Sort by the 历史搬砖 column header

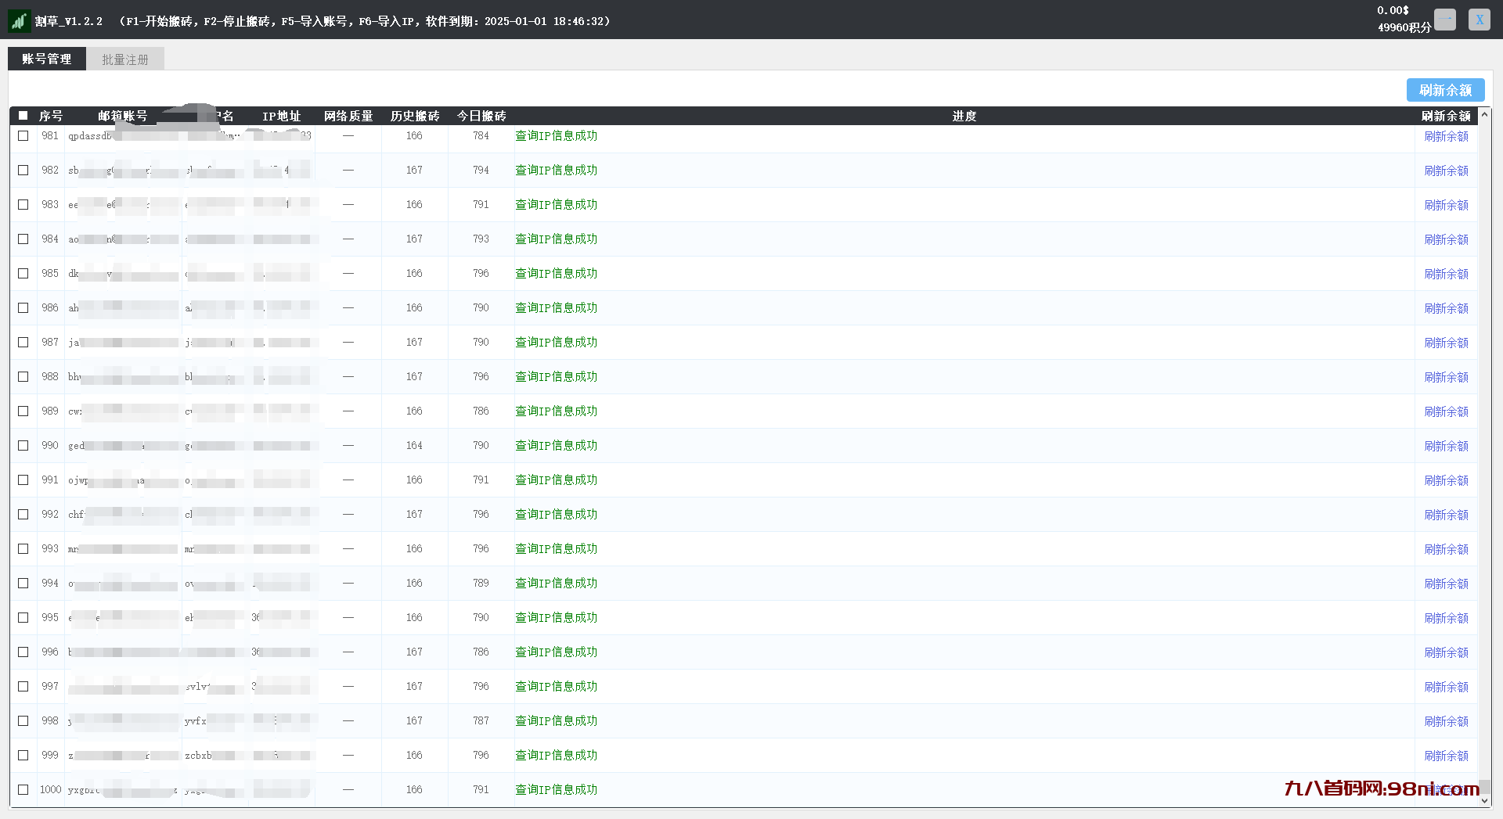click(415, 116)
